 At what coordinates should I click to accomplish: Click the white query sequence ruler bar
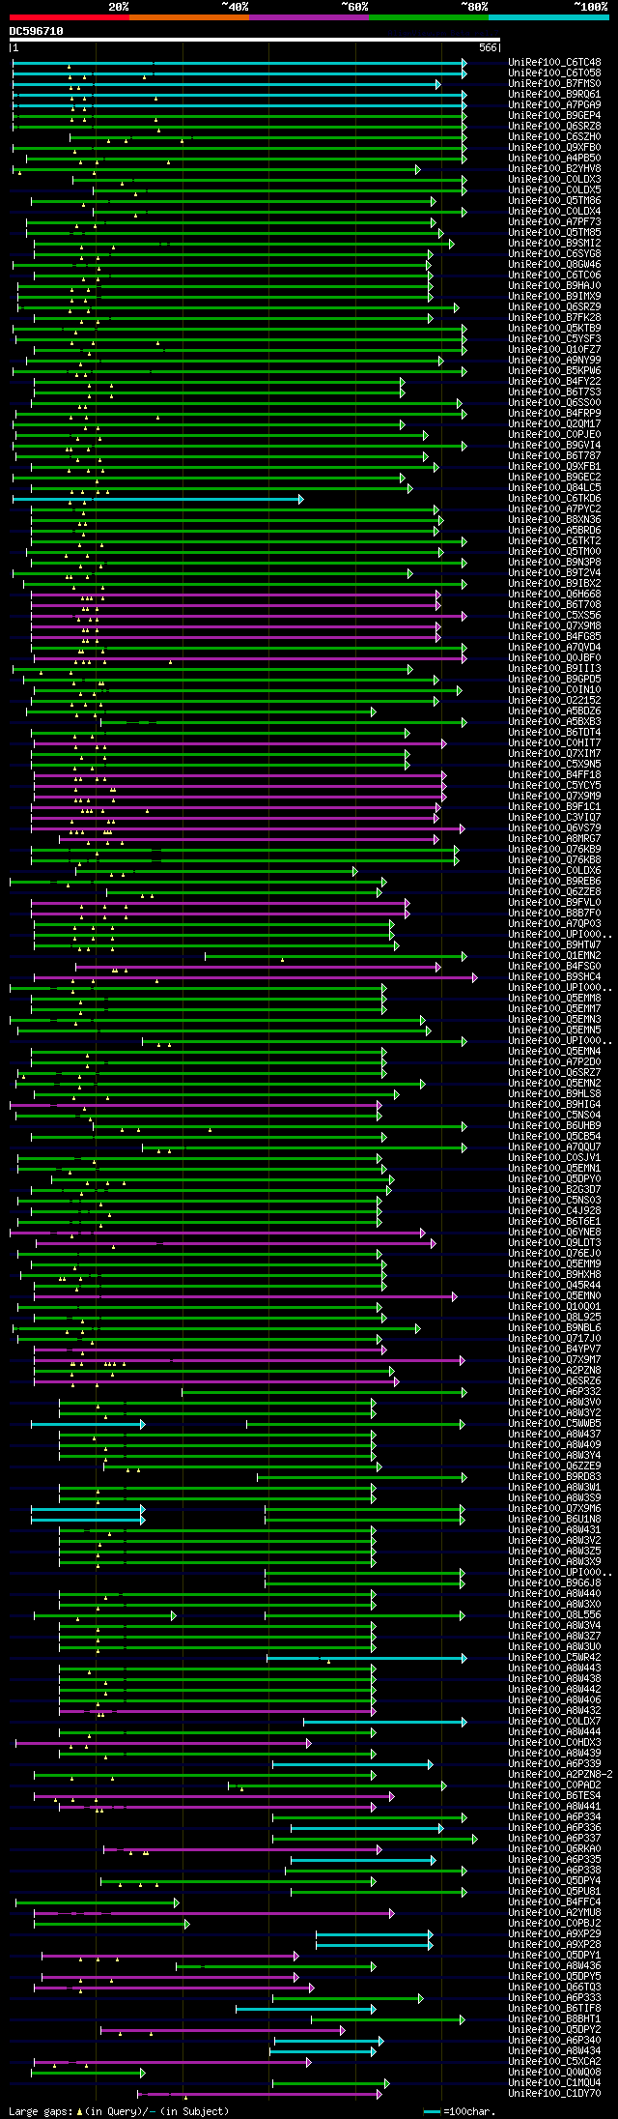click(255, 40)
